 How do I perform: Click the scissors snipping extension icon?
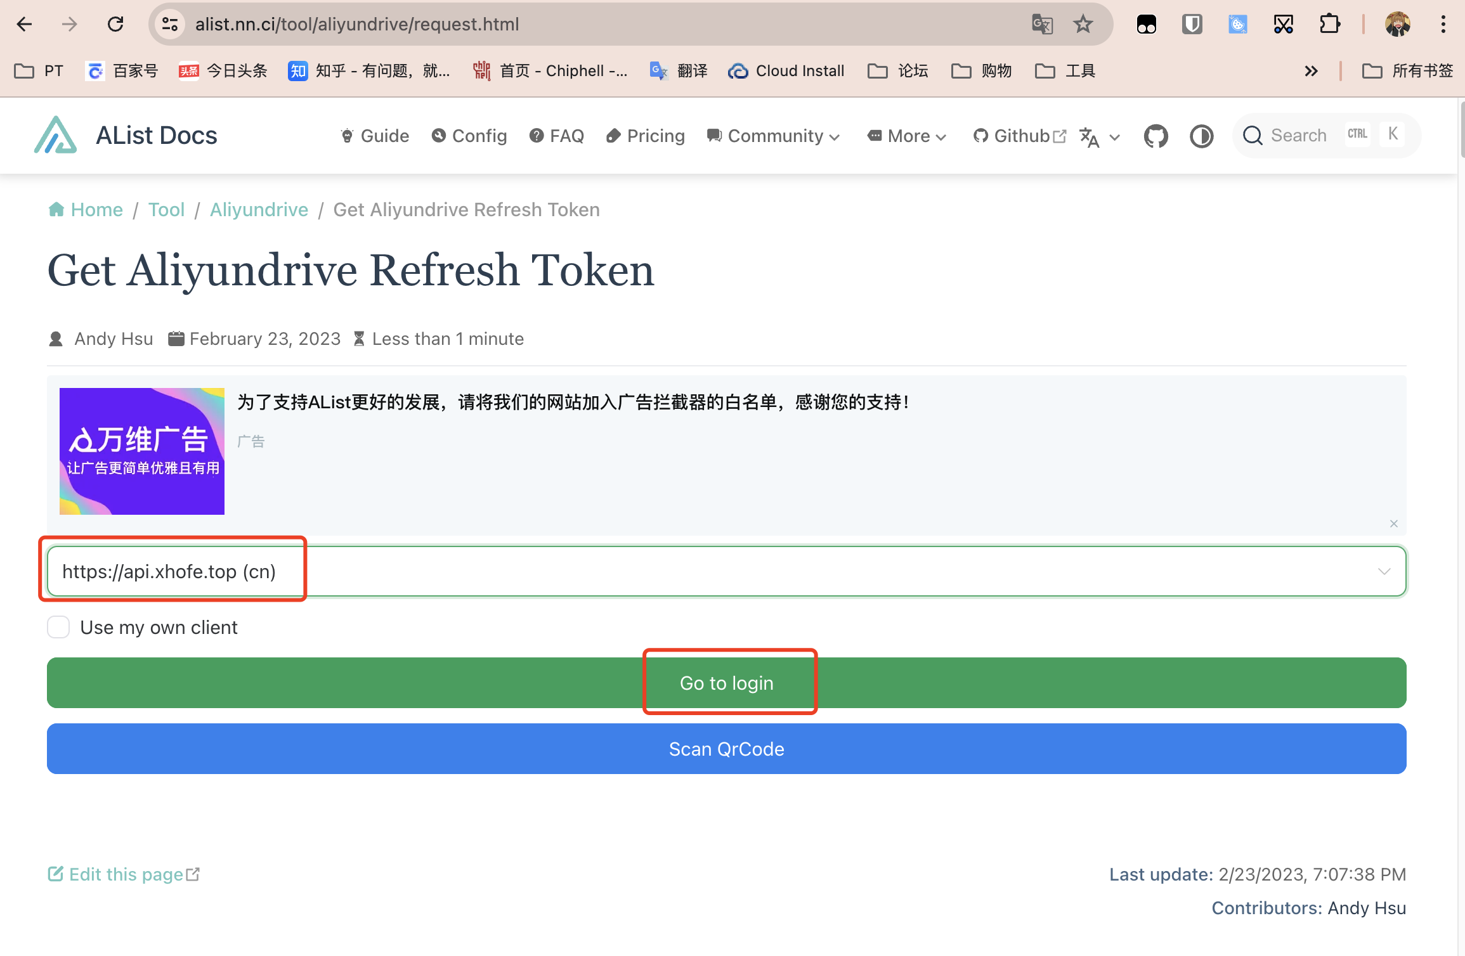point(1283,24)
